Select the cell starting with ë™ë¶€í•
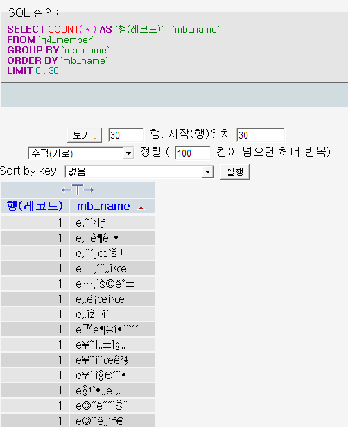The image size is (348, 427). [112, 329]
